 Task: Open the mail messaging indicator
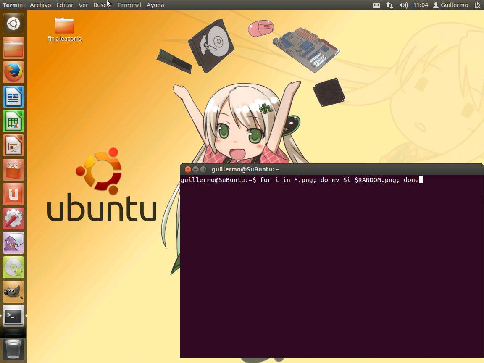pos(376,5)
